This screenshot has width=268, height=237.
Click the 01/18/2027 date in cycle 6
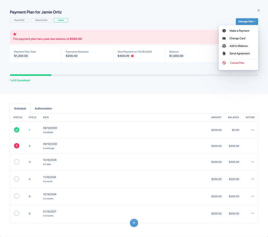(x=50, y=211)
